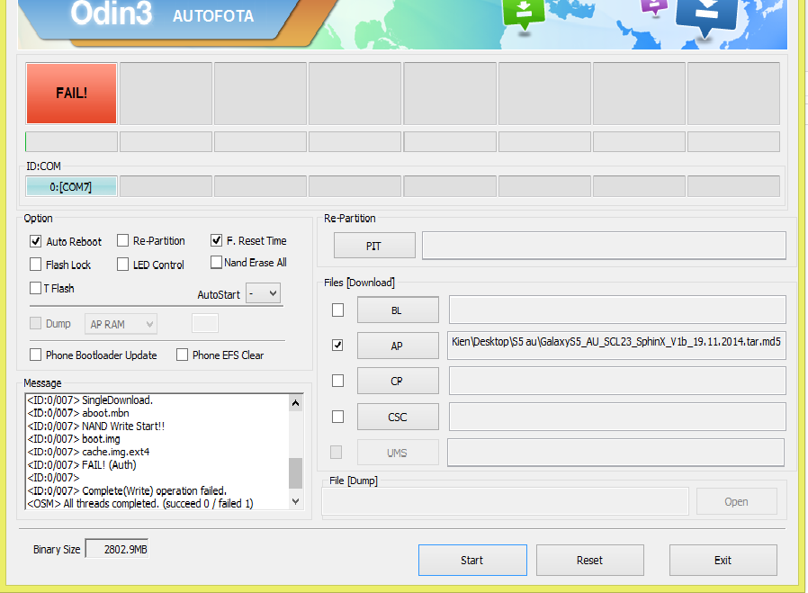Select the 0:[COM7] port box
Image resolution: width=808 pixels, height=593 pixels.
point(71,186)
